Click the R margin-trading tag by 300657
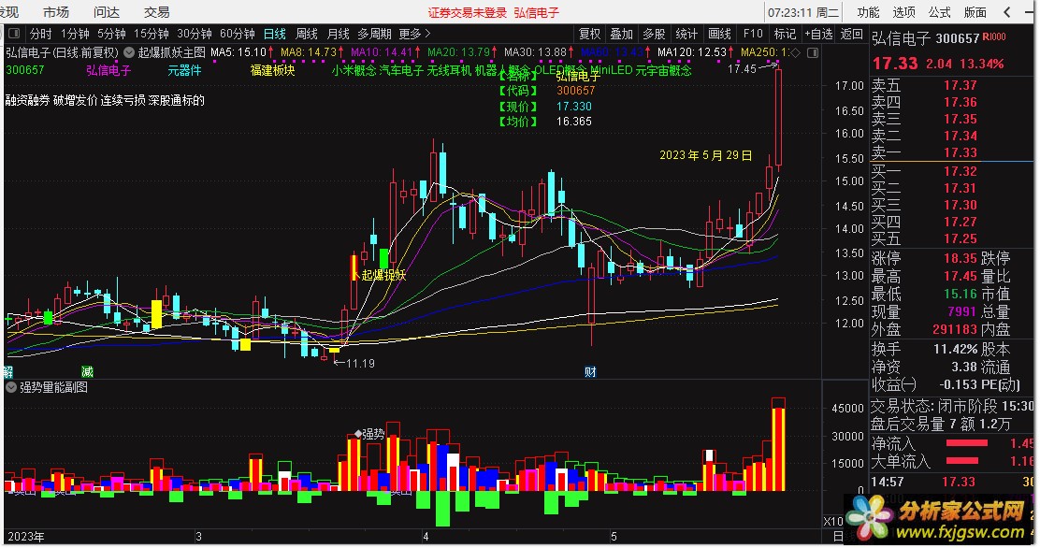The height and width of the screenshot is (548, 1040). pos(985,37)
